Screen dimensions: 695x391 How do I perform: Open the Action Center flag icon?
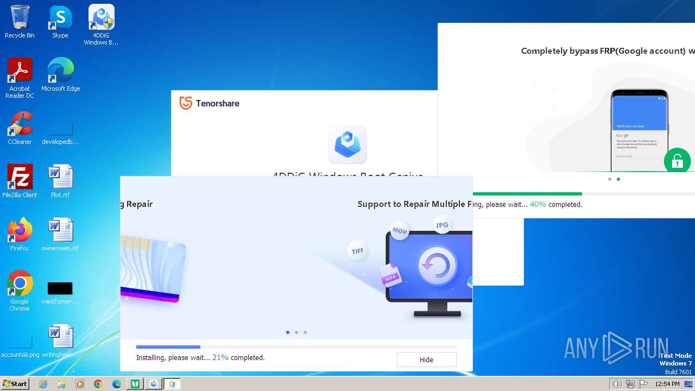[x=644, y=384]
